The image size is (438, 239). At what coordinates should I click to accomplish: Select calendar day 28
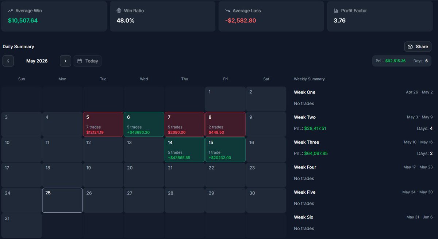[x=185, y=200]
